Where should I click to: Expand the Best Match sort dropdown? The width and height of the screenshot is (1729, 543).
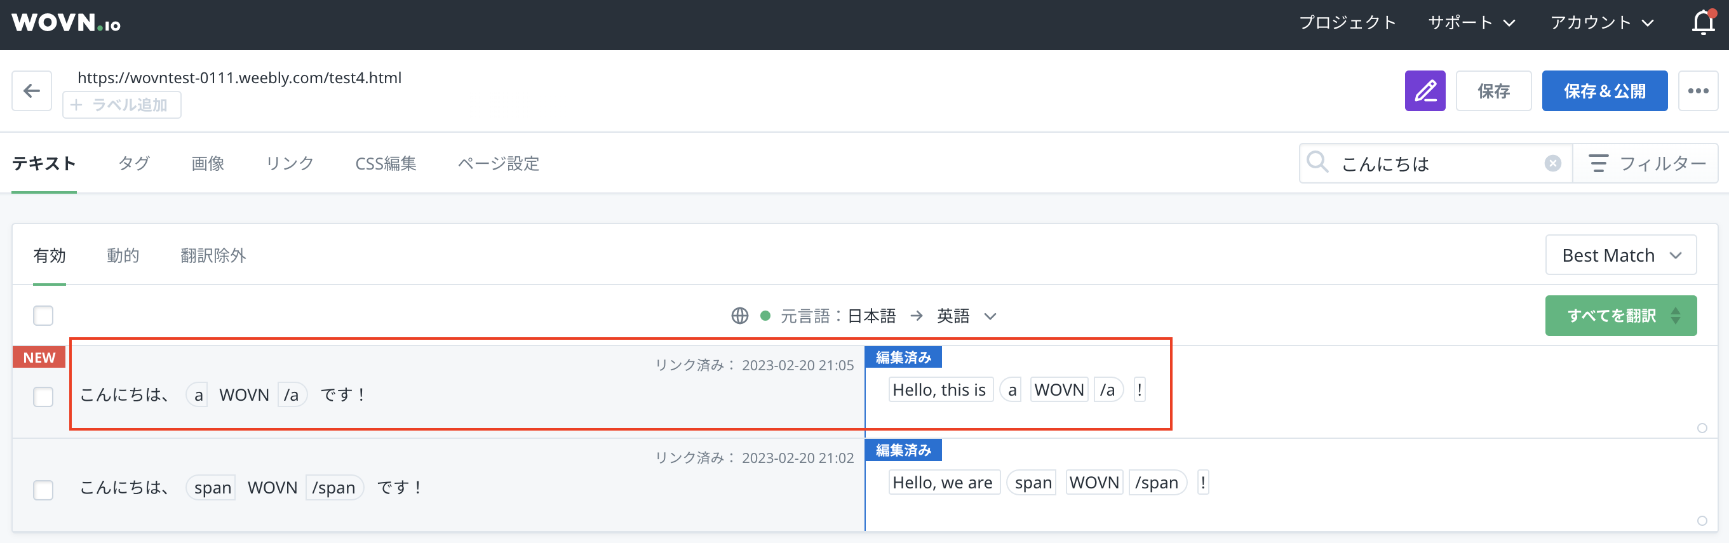tap(1620, 255)
